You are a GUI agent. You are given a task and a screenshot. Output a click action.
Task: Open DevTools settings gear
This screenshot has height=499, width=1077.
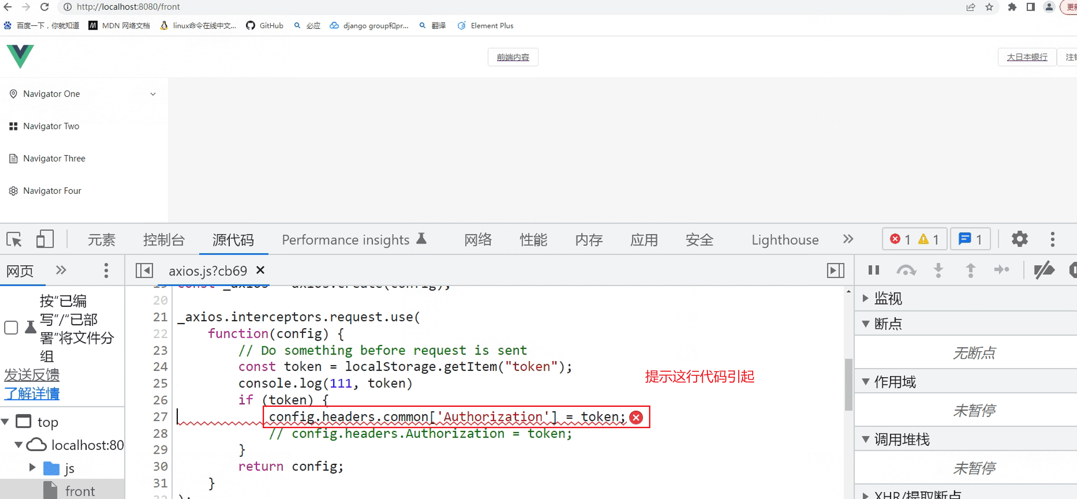point(1020,239)
